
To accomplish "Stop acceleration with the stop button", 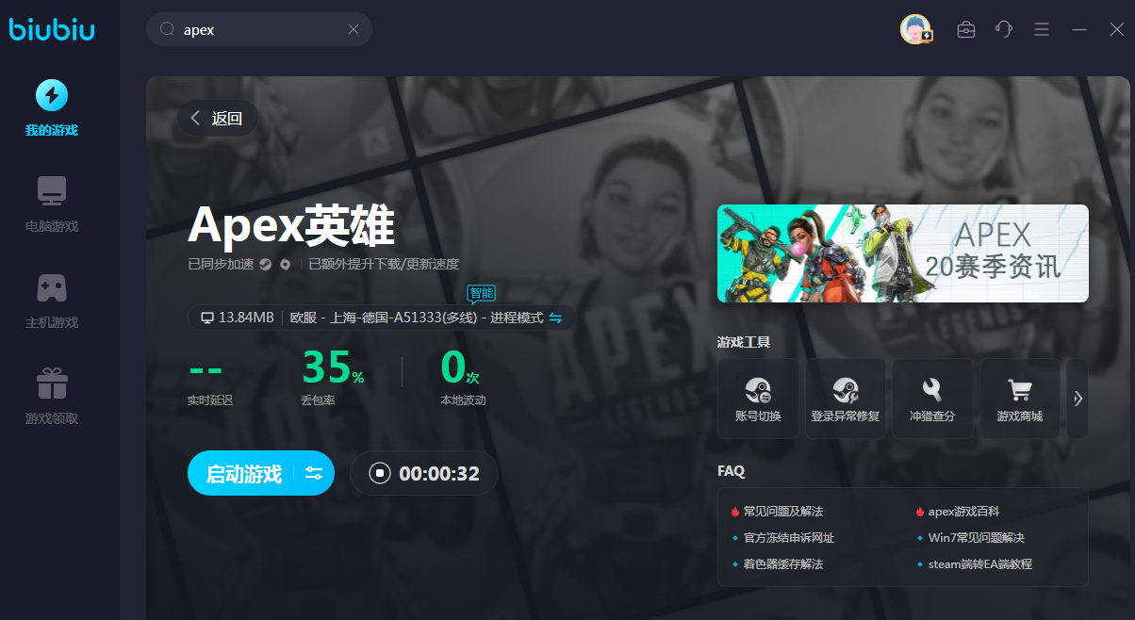I will (379, 473).
